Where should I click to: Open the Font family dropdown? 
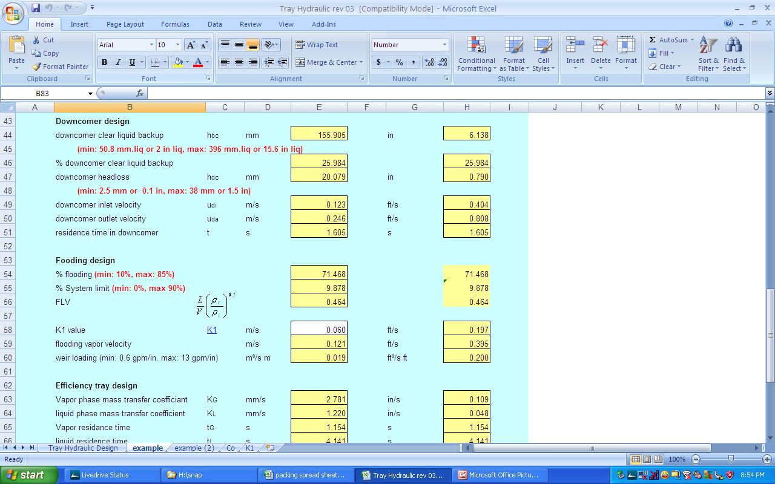[152, 45]
